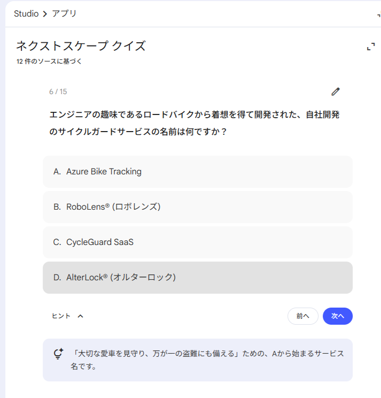Select answer C. CycleGuard SaaS

198,242
